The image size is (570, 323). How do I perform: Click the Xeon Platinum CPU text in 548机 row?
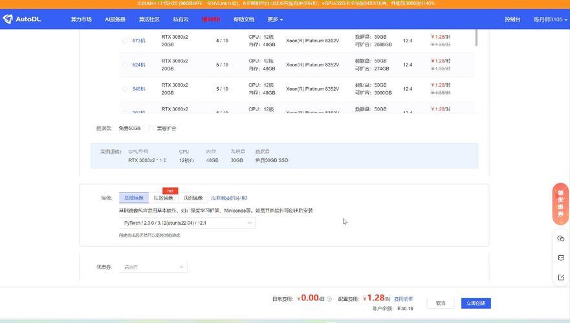[312, 89]
